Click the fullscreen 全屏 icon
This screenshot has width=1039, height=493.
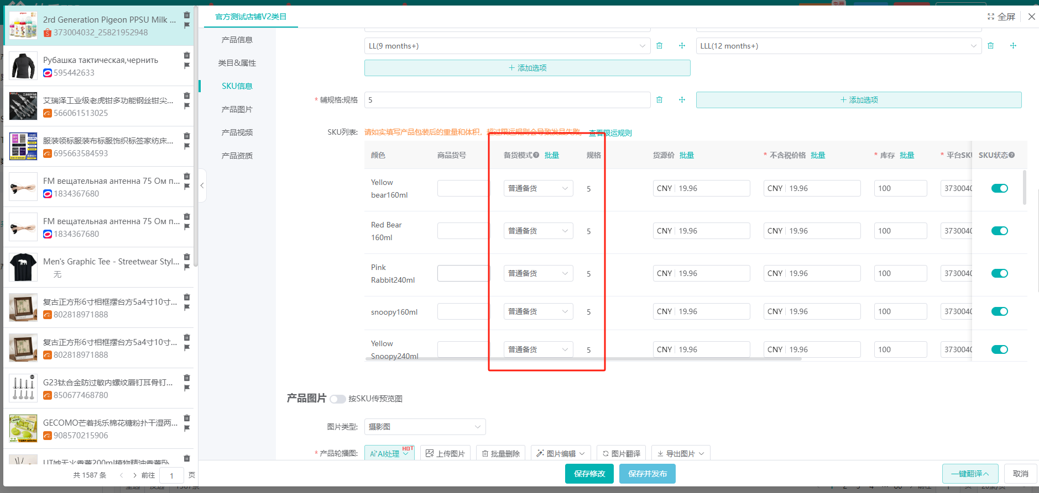tap(991, 17)
